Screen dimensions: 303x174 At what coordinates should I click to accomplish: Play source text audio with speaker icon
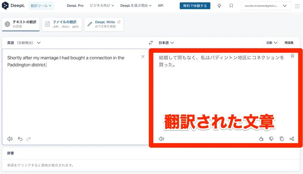pyautogui.click(x=10, y=139)
